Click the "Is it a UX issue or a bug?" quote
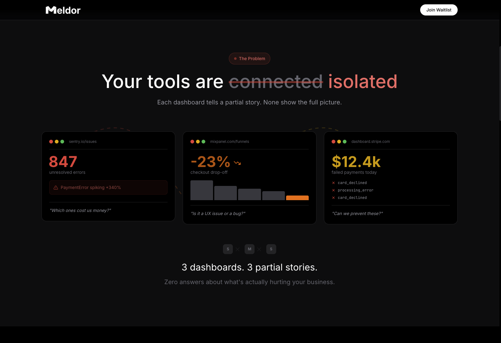This screenshot has height=343, width=501. pyautogui.click(x=218, y=213)
